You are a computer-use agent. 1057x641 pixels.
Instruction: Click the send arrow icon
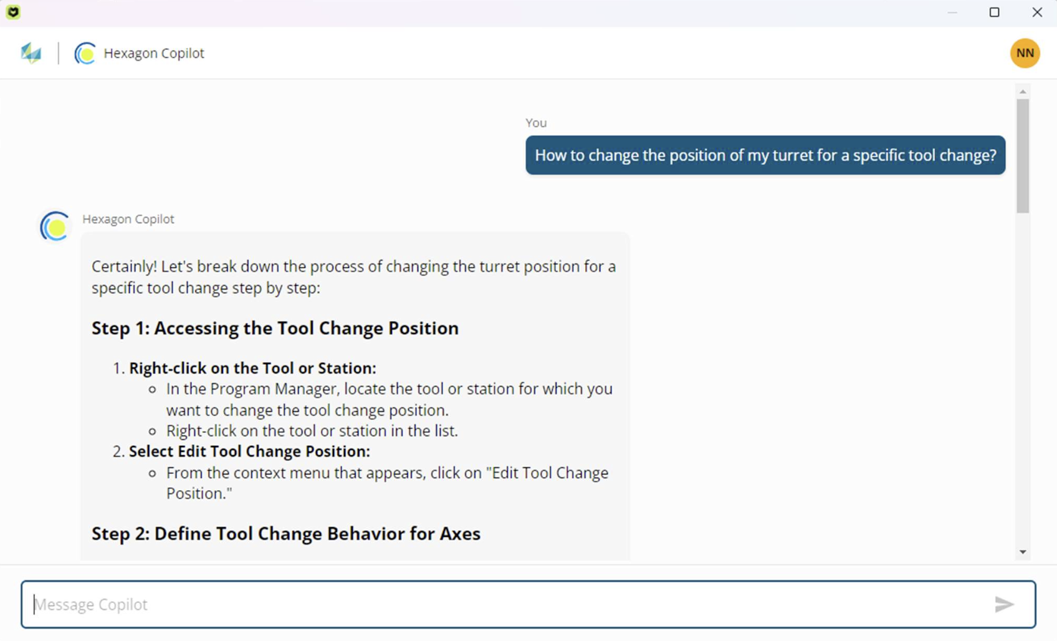pyautogui.click(x=1004, y=604)
